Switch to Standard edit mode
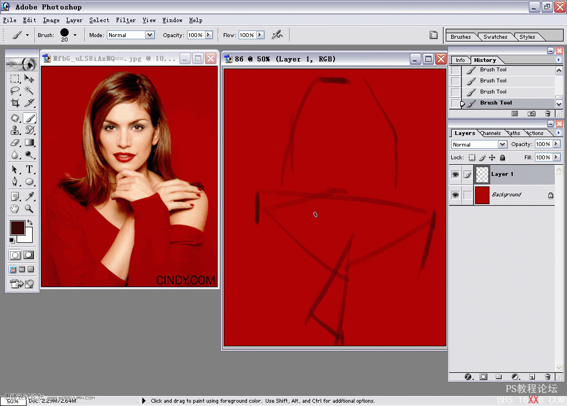 pos(15,255)
